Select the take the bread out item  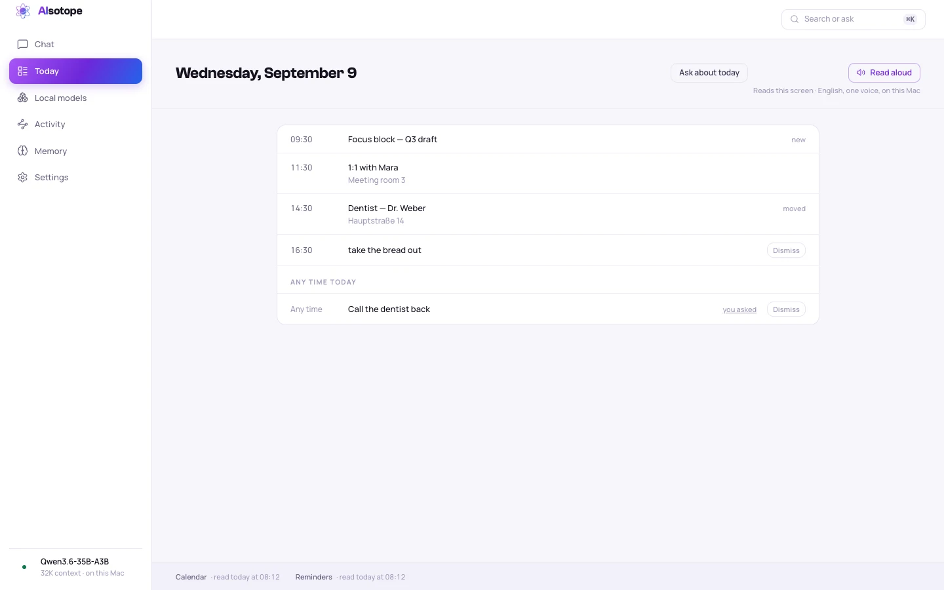click(x=548, y=250)
